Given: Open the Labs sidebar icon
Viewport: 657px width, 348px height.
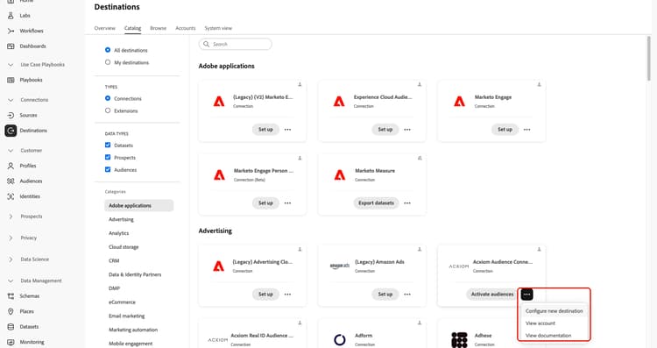Looking at the screenshot, I should click(x=11, y=16).
